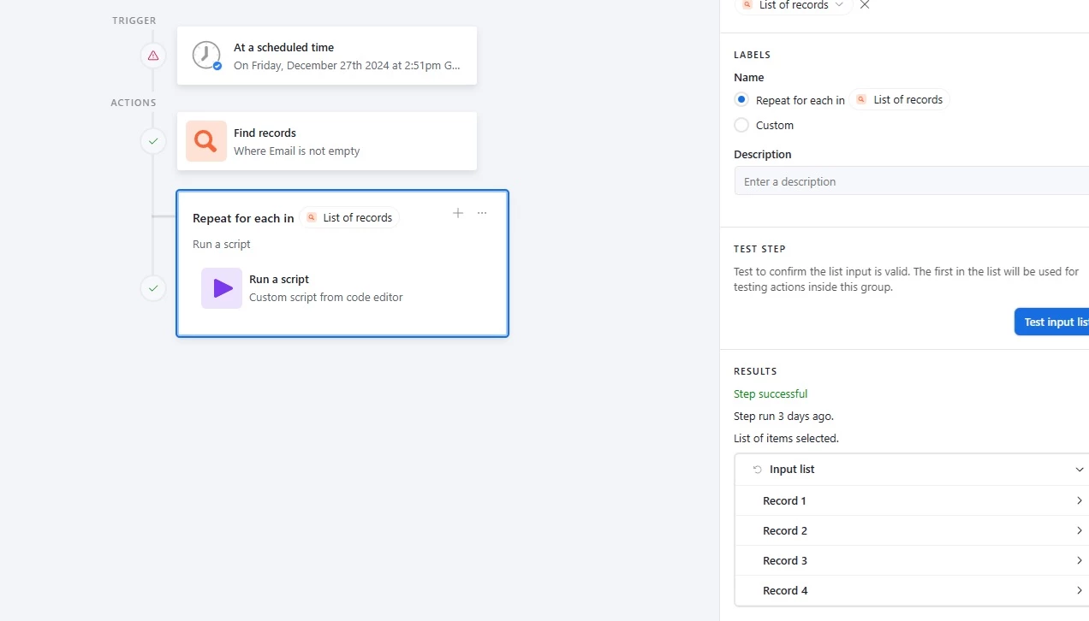Viewport: 1089px width, 621px height.
Task: Click the Run a script play icon
Action: [222, 288]
